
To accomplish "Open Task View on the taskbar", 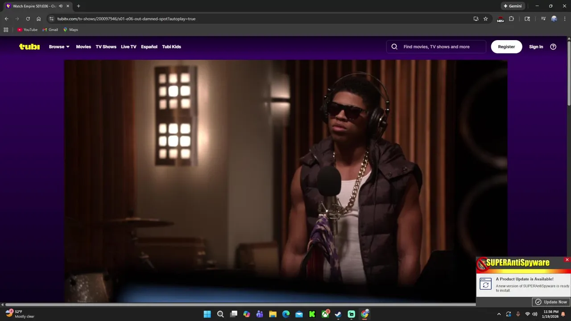I will pos(233,314).
